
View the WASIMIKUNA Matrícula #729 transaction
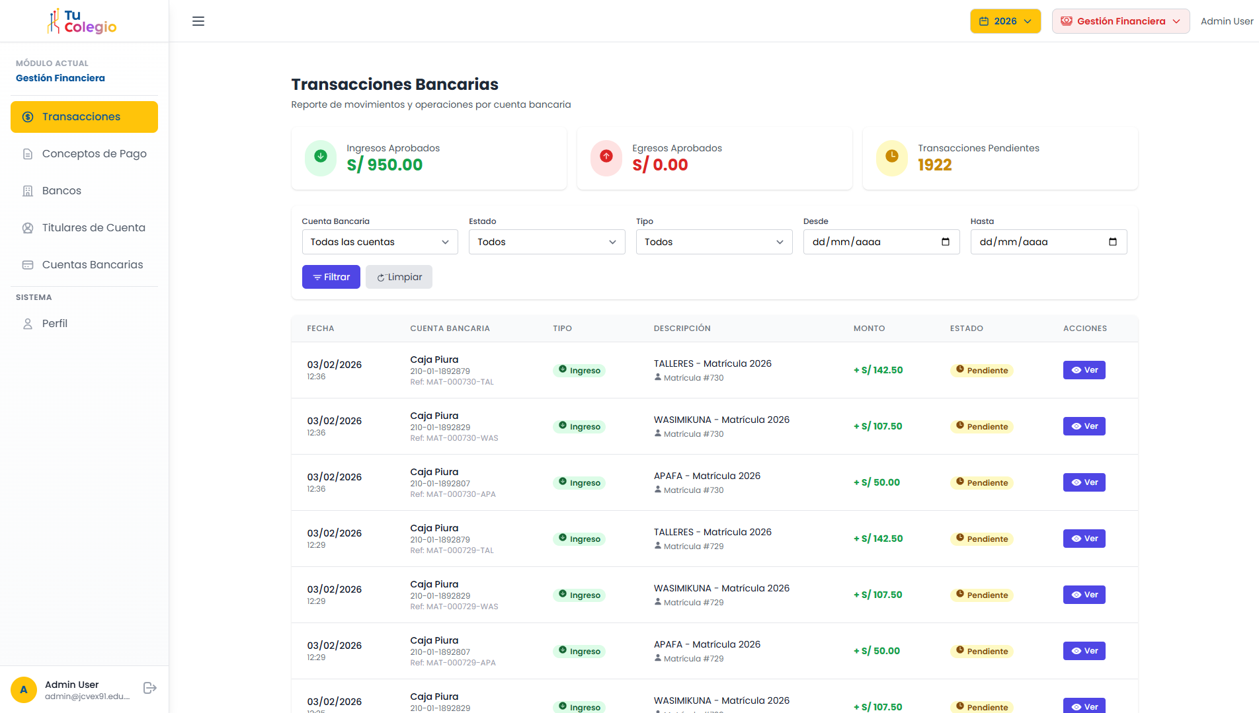(x=1084, y=595)
